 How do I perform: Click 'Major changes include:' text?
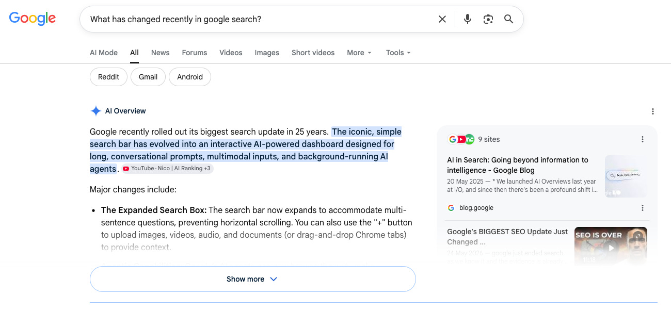(x=133, y=189)
